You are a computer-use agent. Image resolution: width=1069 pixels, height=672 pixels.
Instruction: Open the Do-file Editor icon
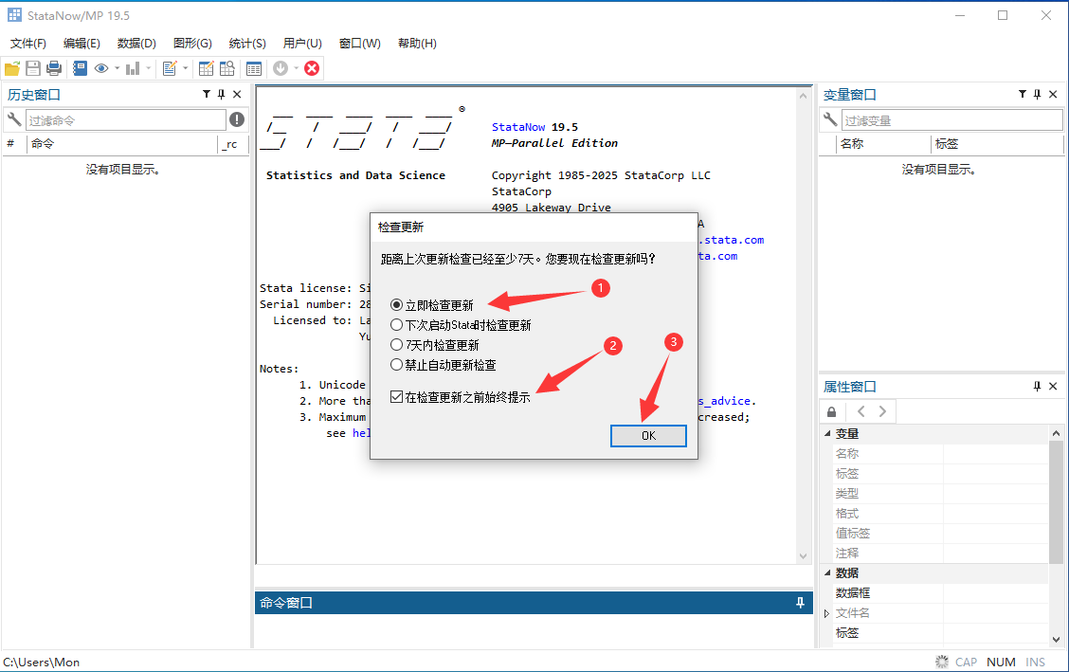pos(170,68)
